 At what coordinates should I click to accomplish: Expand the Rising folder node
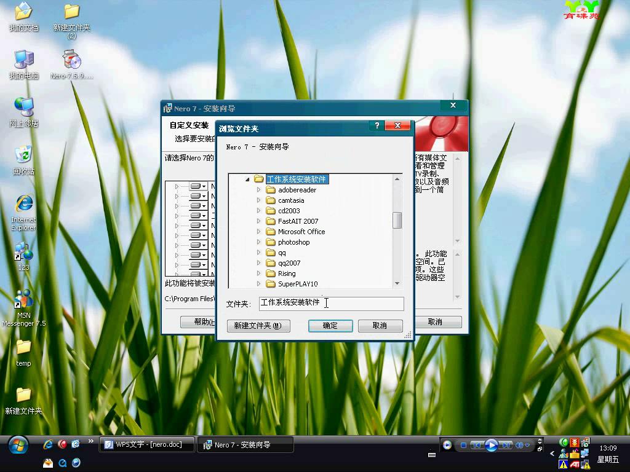click(259, 273)
